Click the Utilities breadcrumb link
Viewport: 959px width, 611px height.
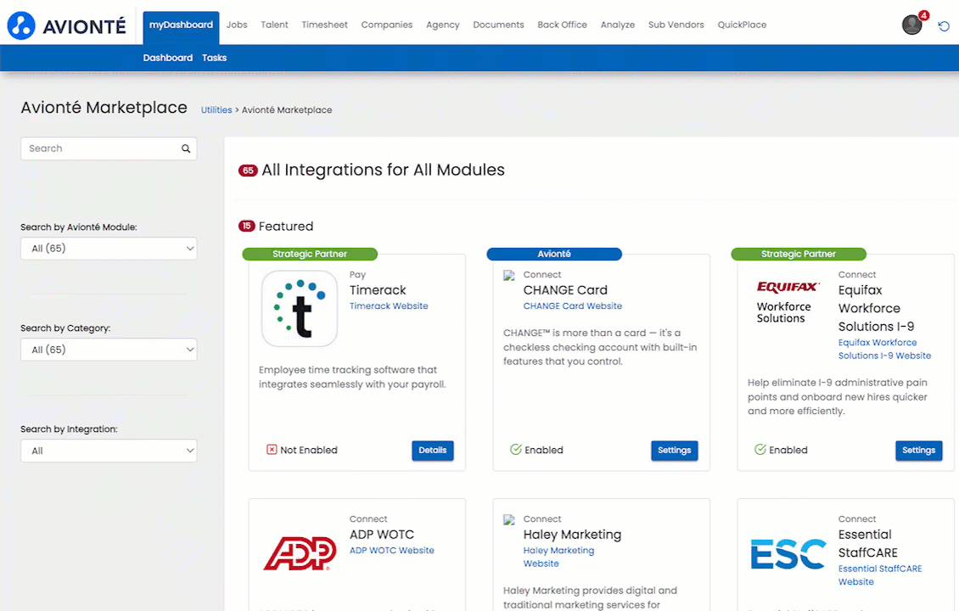tap(216, 110)
